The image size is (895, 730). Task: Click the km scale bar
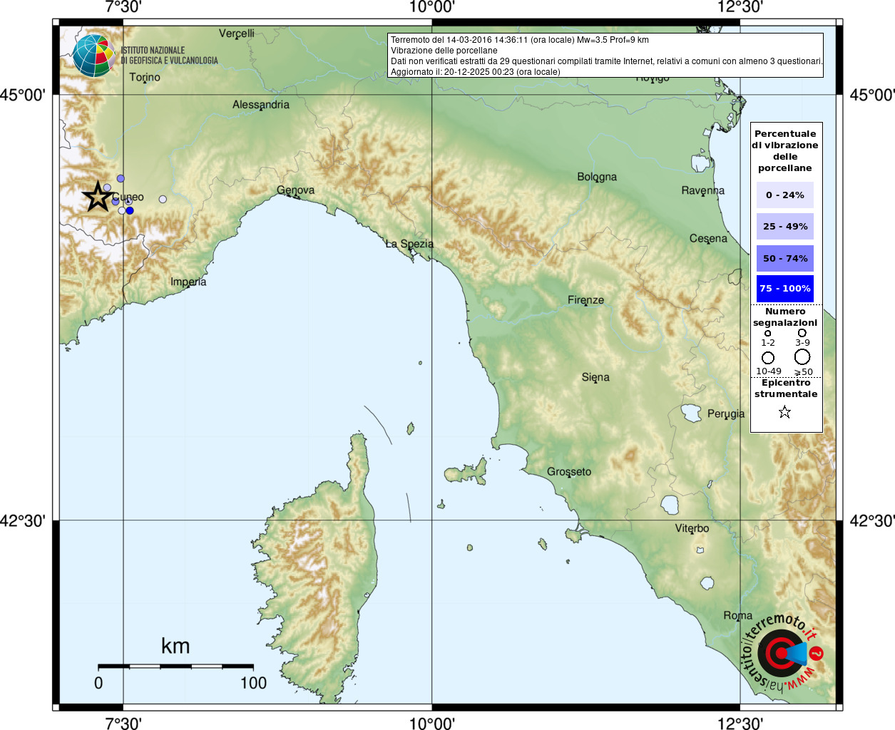(175, 666)
